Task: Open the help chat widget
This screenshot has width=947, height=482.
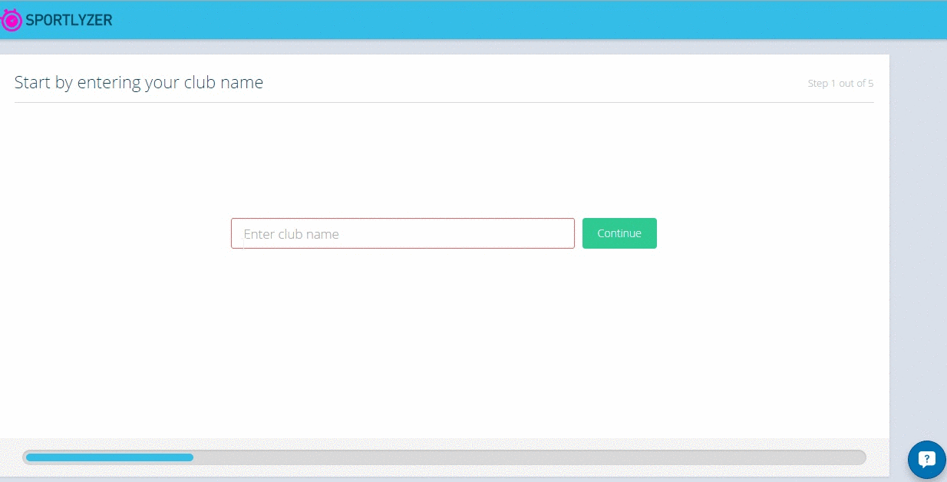Action: point(926,460)
